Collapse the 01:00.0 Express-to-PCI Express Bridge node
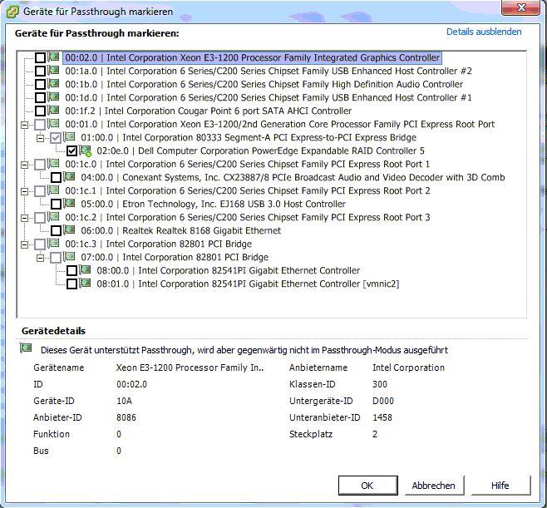Viewport: 547px width, 508px height. pyautogui.click(x=41, y=138)
